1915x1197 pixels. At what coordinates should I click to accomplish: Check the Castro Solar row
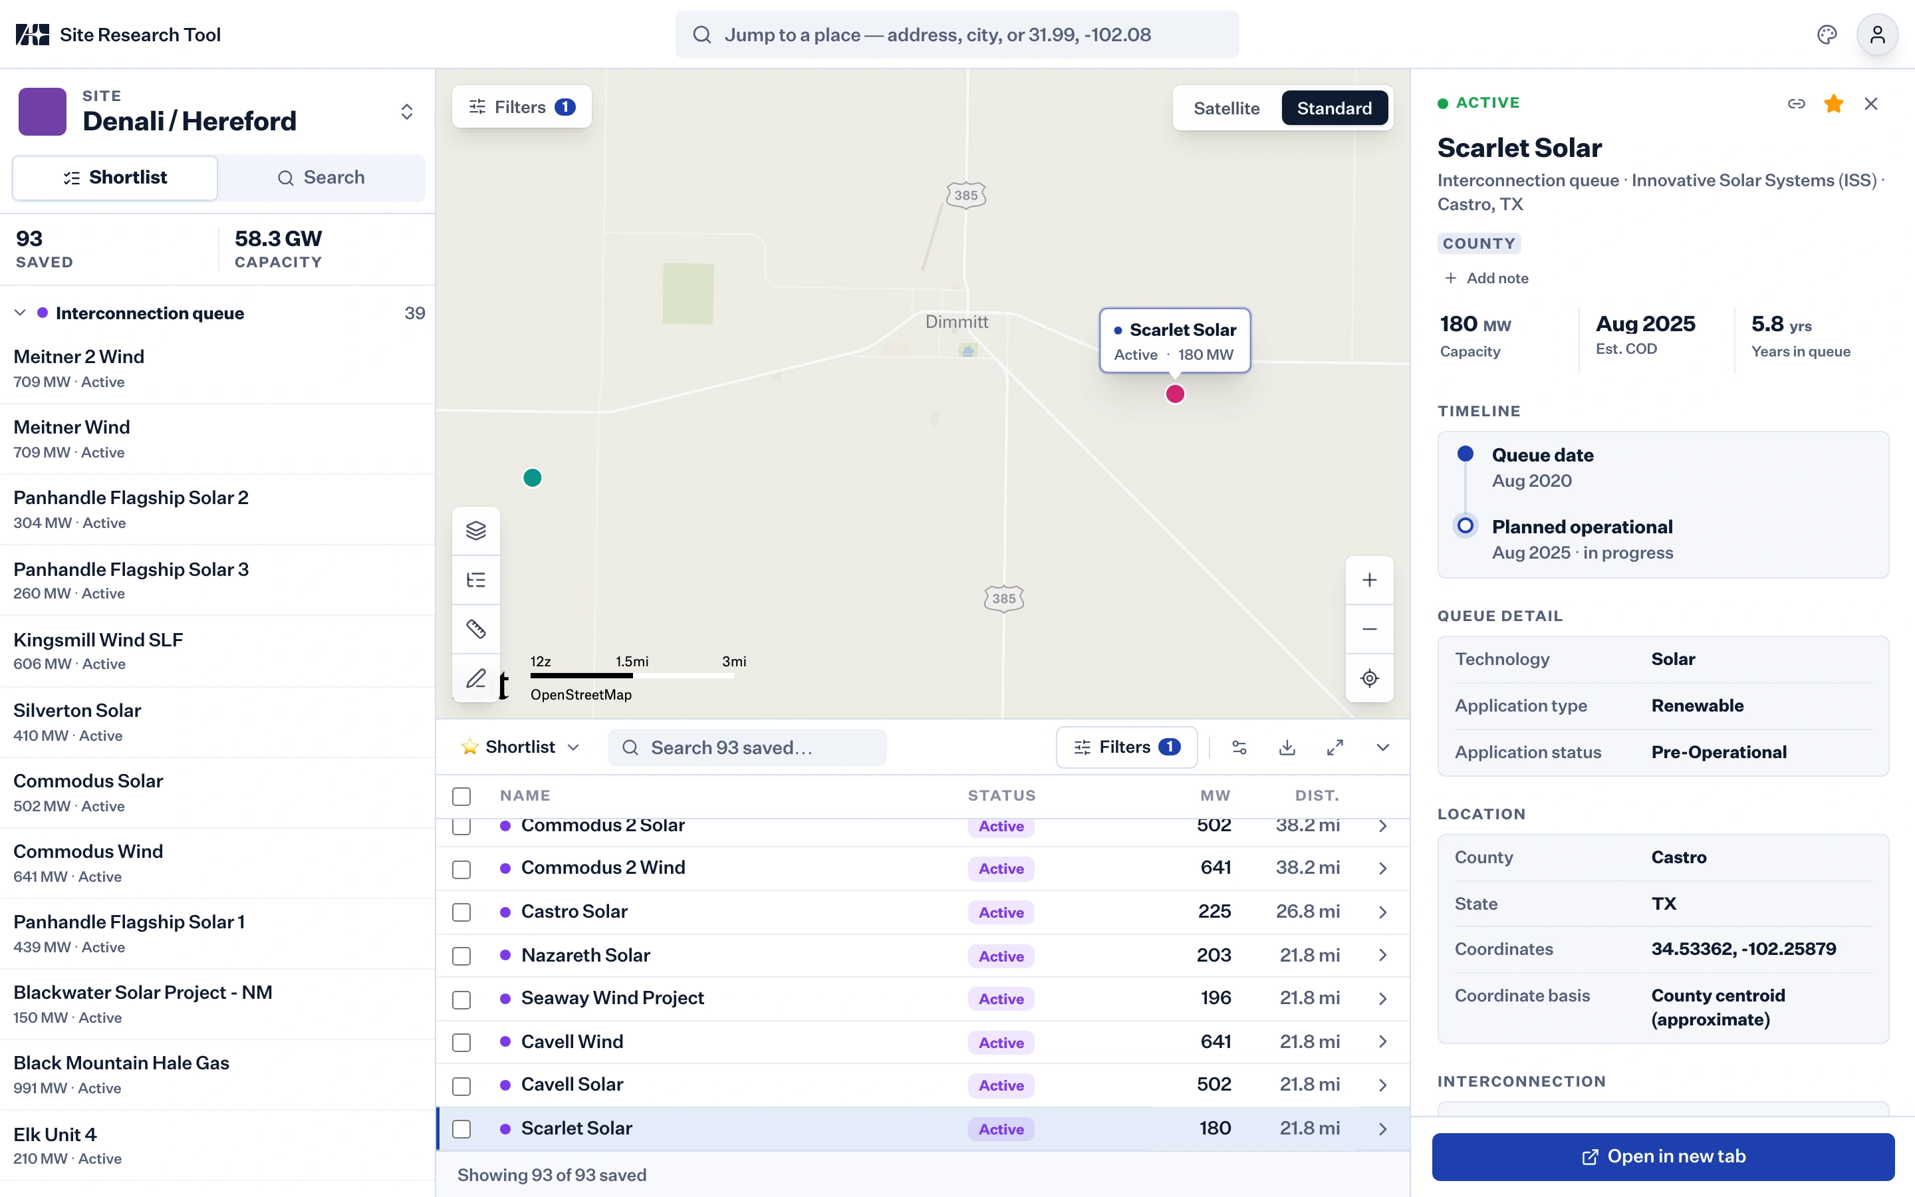(461, 912)
